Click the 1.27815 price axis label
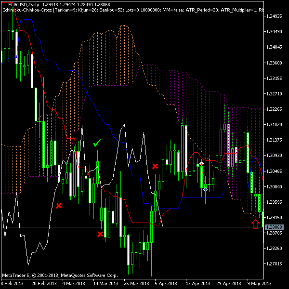This screenshot has width=289, height=289. pos(276,264)
